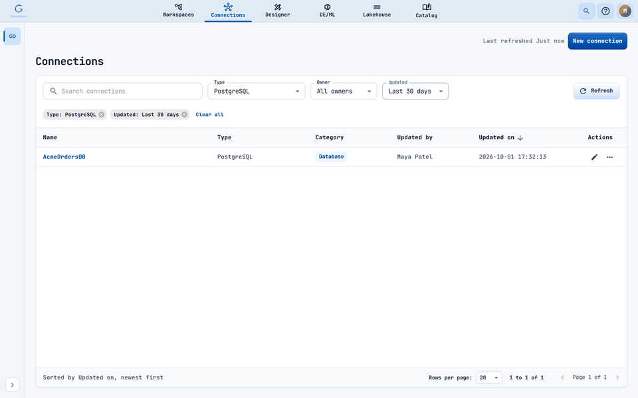Screen dimensions: 638x398
Task: Click the Refresh button
Action: (x=597, y=91)
